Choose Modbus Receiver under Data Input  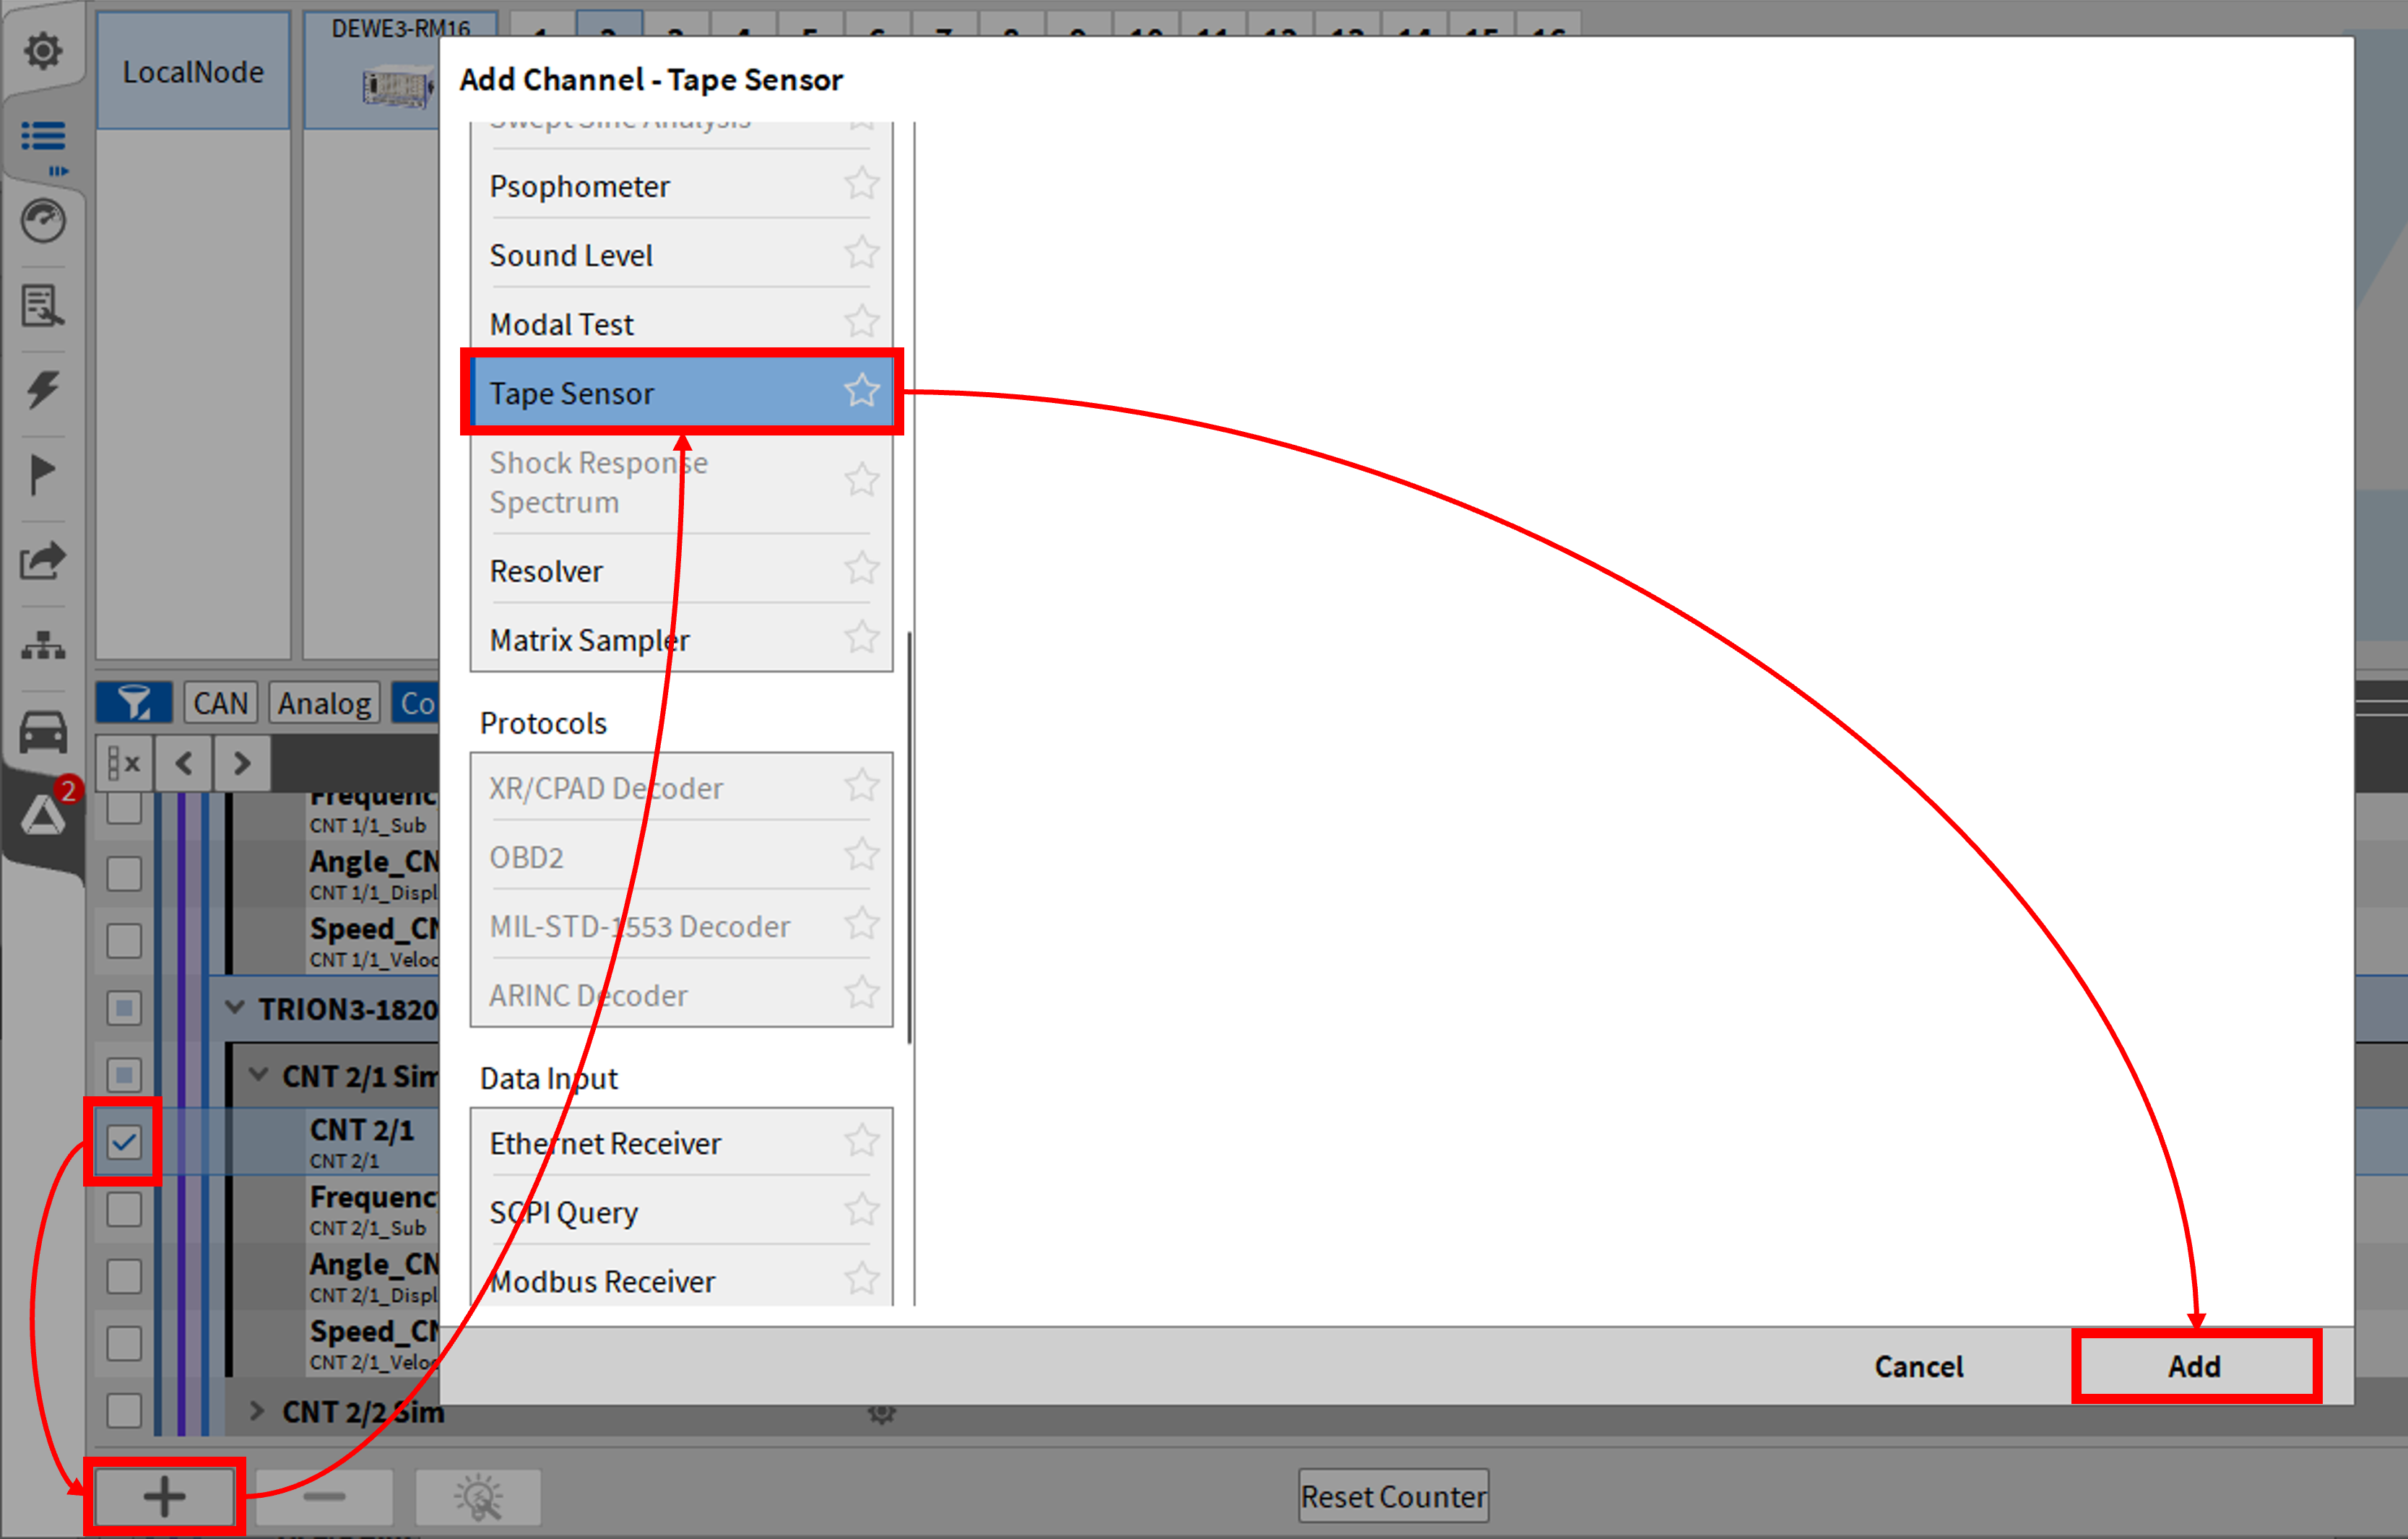pos(681,1280)
